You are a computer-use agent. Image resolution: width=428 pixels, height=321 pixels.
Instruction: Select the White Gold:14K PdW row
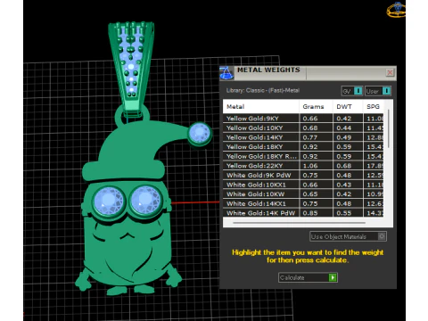tap(303, 213)
